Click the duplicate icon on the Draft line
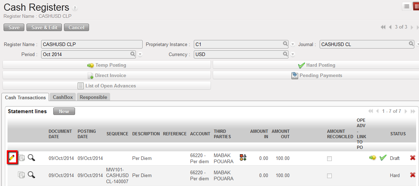 (22, 158)
